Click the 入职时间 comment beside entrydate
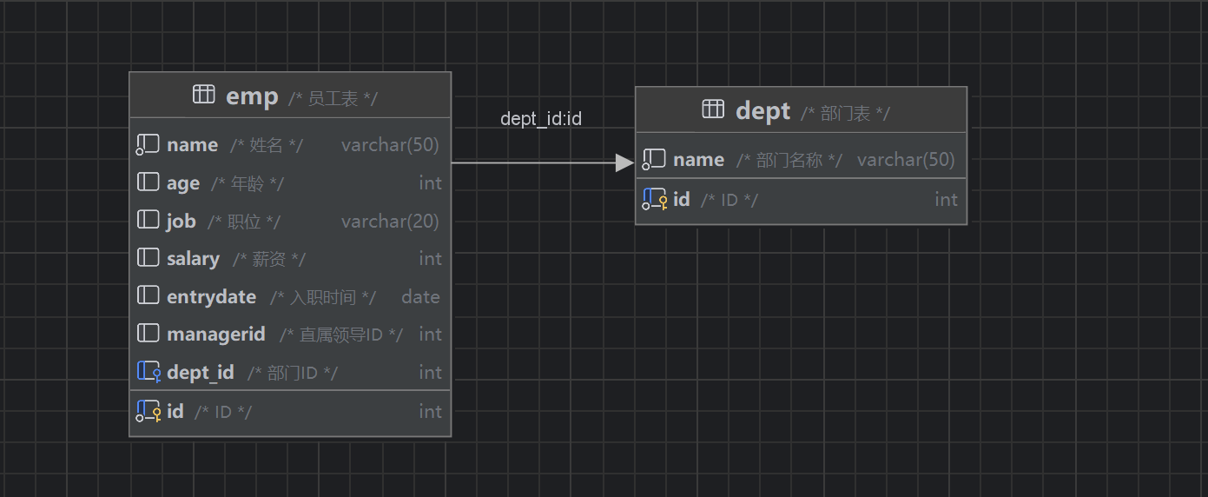The height and width of the screenshot is (497, 1208). (323, 297)
